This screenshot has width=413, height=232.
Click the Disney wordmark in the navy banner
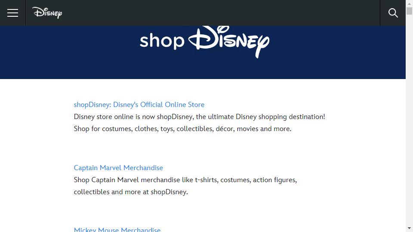229,42
